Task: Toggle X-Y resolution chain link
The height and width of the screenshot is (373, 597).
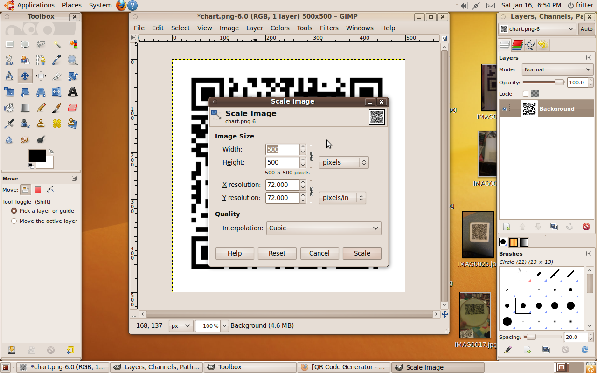Action: point(312,191)
